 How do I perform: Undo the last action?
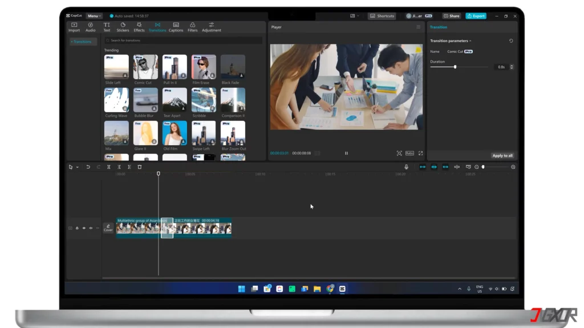[88, 167]
